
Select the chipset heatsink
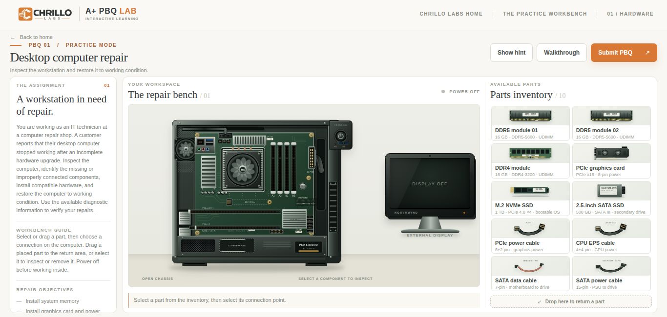(x=294, y=219)
